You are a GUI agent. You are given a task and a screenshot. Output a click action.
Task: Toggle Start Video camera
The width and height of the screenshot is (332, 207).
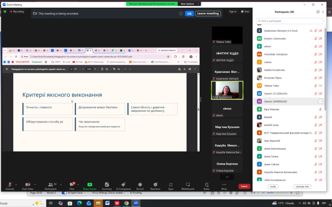(x=27, y=186)
